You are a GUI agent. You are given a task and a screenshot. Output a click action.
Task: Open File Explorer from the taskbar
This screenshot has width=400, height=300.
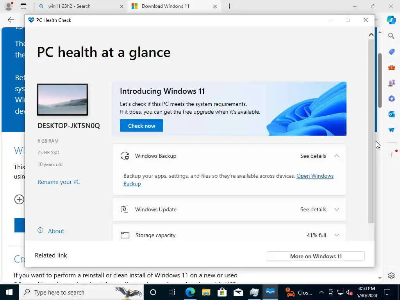pyautogui.click(x=206, y=292)
